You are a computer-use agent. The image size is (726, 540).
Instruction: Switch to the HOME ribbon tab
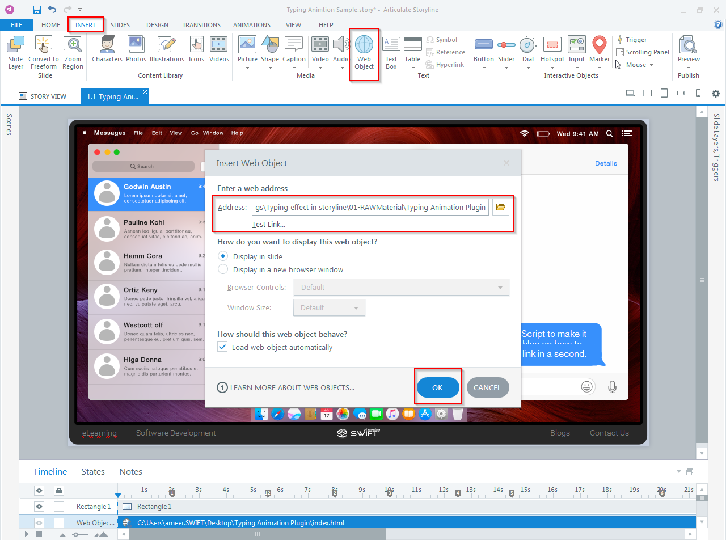[x=50, y=25]
